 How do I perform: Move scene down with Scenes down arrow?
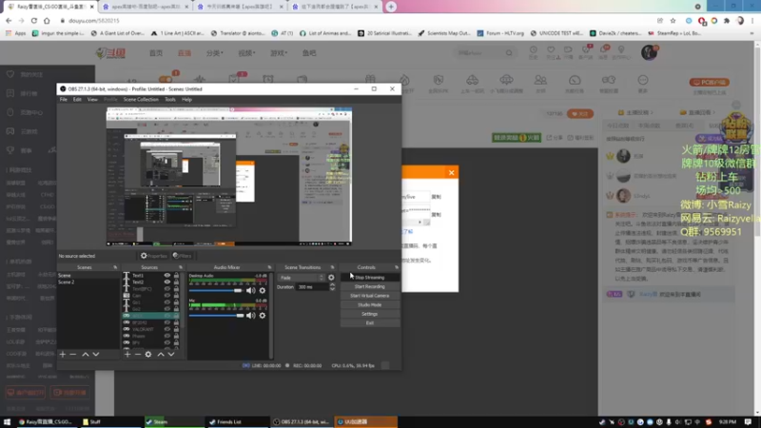point(96,355)
